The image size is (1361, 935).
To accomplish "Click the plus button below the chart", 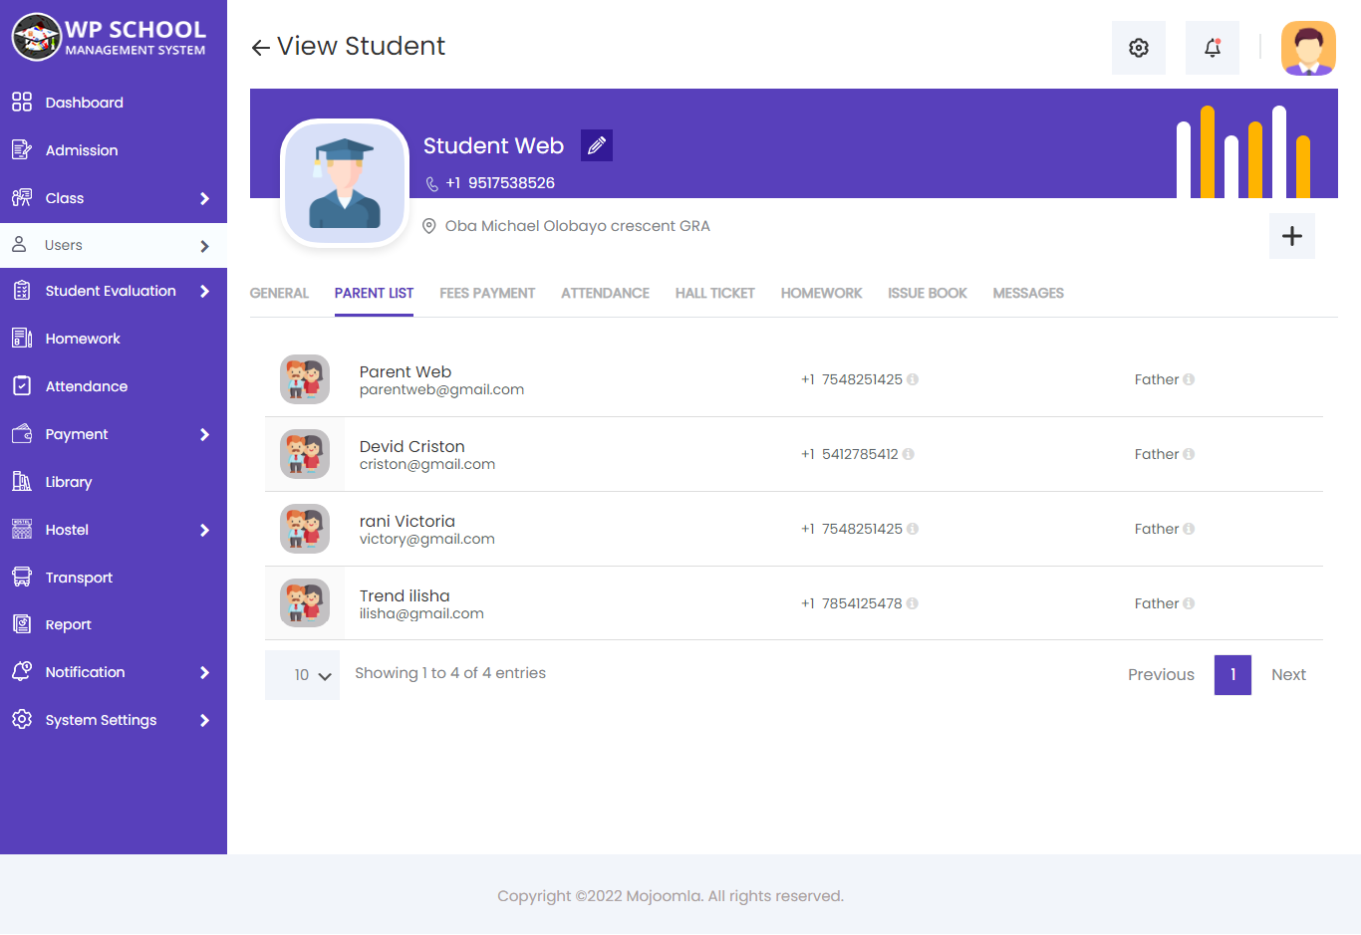I will point(1291,236).
